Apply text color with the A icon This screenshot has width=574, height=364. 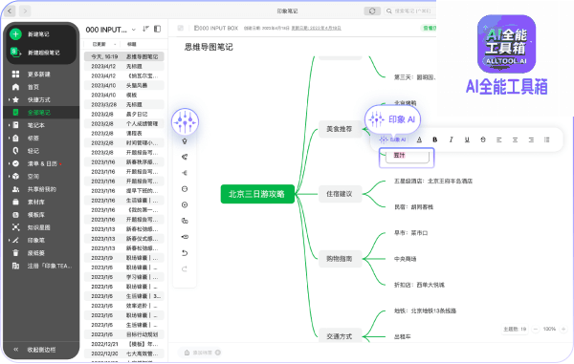coord(419,139)
